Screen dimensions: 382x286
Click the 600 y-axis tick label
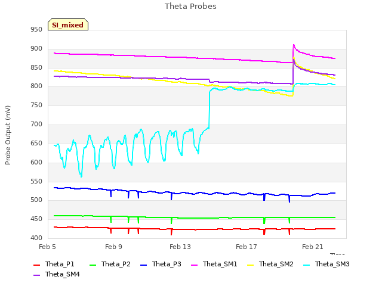pyautogui.click(x=36, y=163)
